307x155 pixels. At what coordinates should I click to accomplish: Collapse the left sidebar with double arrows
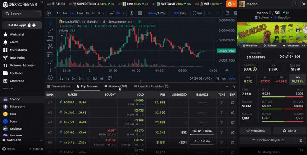(x=41, y=2)
